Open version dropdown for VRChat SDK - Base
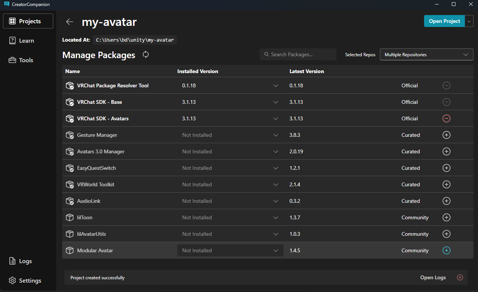The height and width of the screenshot is (292, 478). tap(230, 102)
